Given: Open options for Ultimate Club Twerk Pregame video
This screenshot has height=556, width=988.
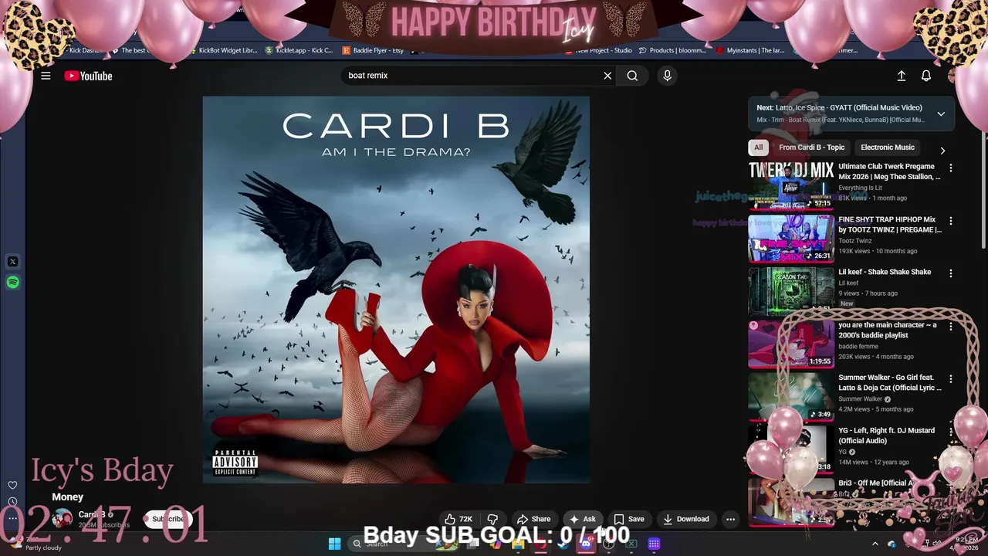Looking at the screenshot, I should (x=951, y=168).
